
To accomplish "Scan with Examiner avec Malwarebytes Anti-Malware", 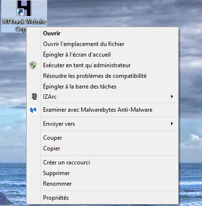I will (98, 110).
